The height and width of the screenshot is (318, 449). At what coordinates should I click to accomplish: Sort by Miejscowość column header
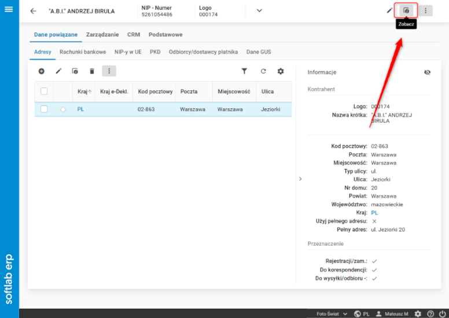tap(234, 92)
